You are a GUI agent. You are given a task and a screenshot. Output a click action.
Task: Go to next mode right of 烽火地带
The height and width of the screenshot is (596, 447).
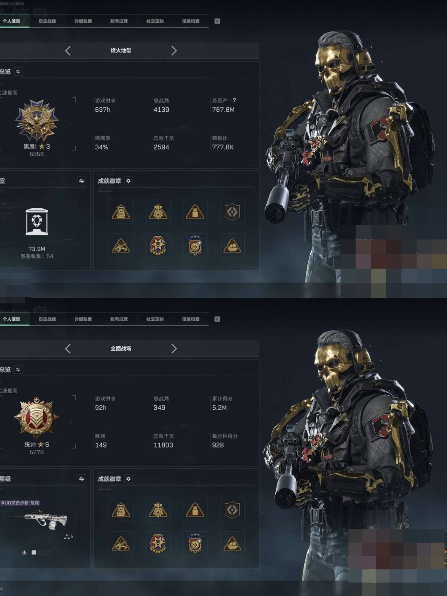pyautogui.click(x=174, y=51)
